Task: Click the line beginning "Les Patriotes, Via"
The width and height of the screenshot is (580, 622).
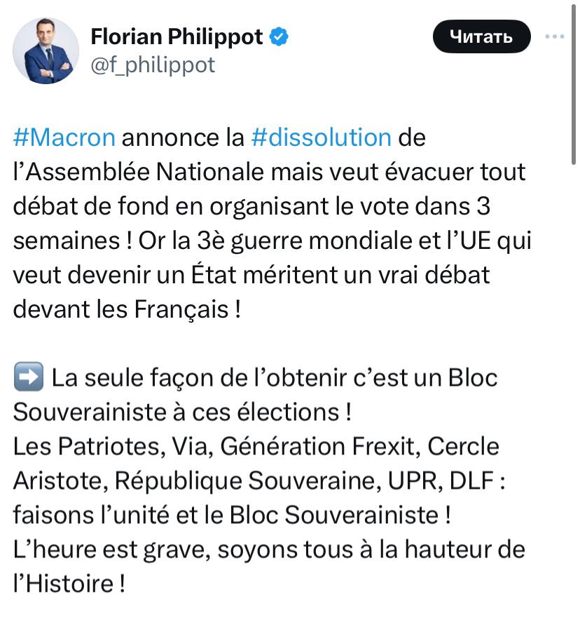Action: 256,446
